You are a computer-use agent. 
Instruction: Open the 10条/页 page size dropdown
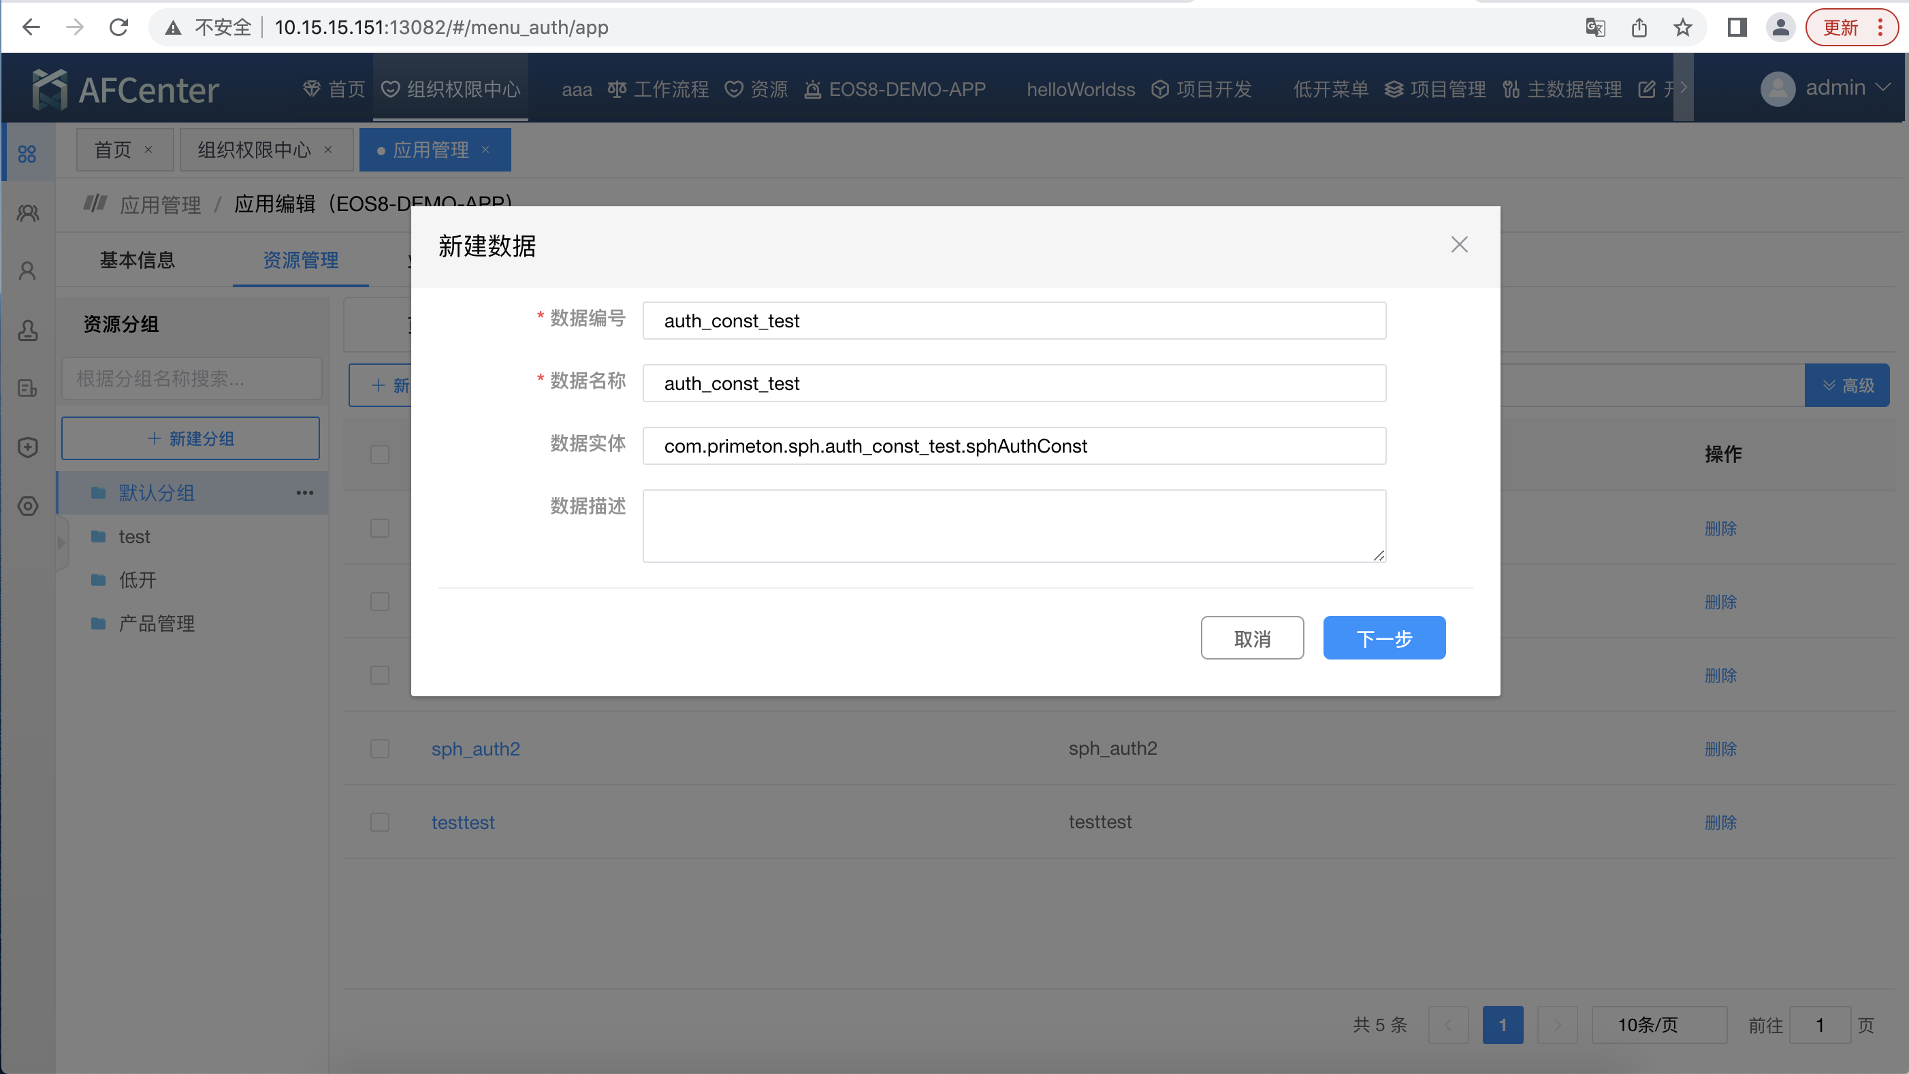(1660, 1024)
